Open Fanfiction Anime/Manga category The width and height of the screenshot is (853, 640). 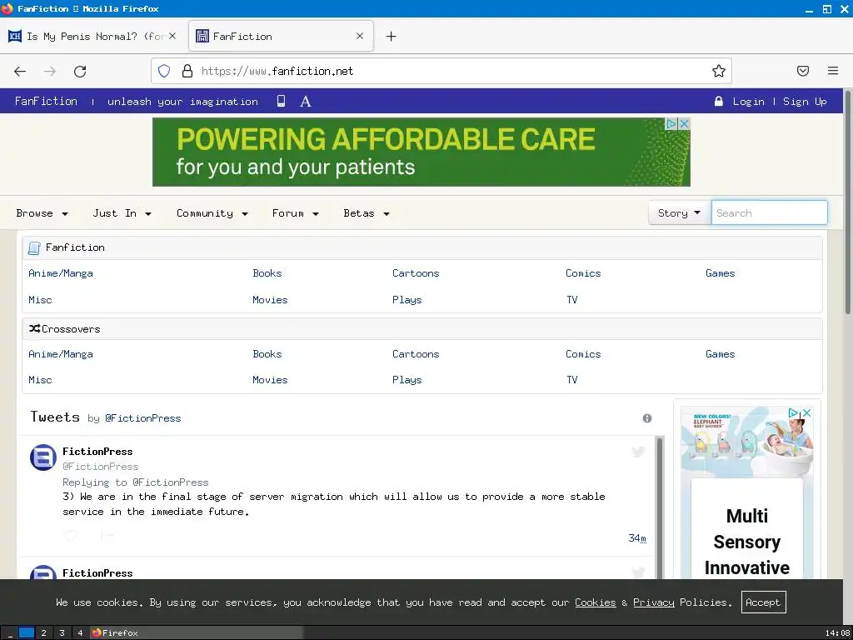click(x=60, y=273)
